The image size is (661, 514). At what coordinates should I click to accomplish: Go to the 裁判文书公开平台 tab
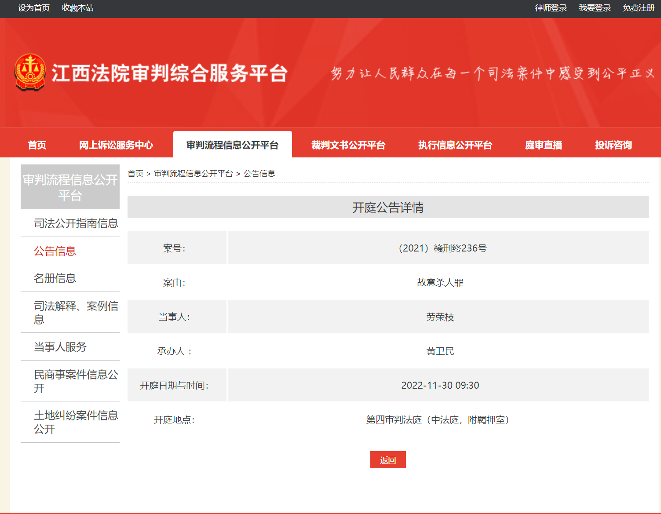coord(348,145)
